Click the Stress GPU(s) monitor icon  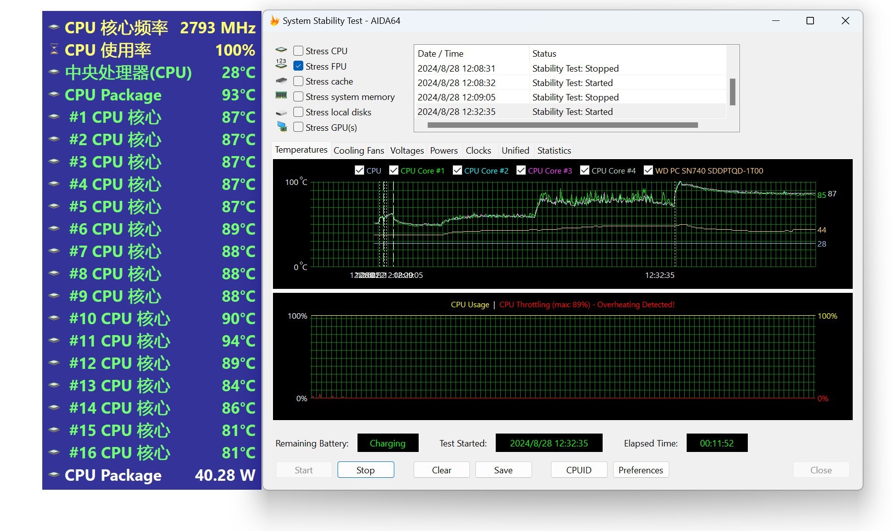[x=282, y=126]
